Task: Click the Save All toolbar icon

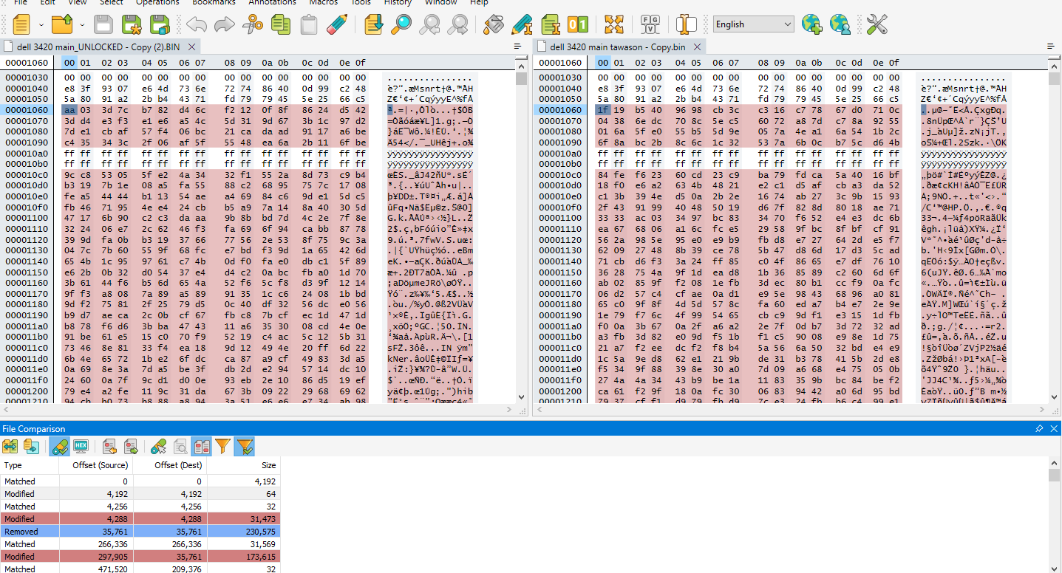Action: click(160, 24)
